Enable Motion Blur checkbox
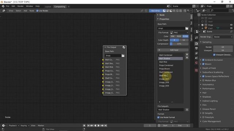Screen dimensions: 234x131 pos(203,80)
